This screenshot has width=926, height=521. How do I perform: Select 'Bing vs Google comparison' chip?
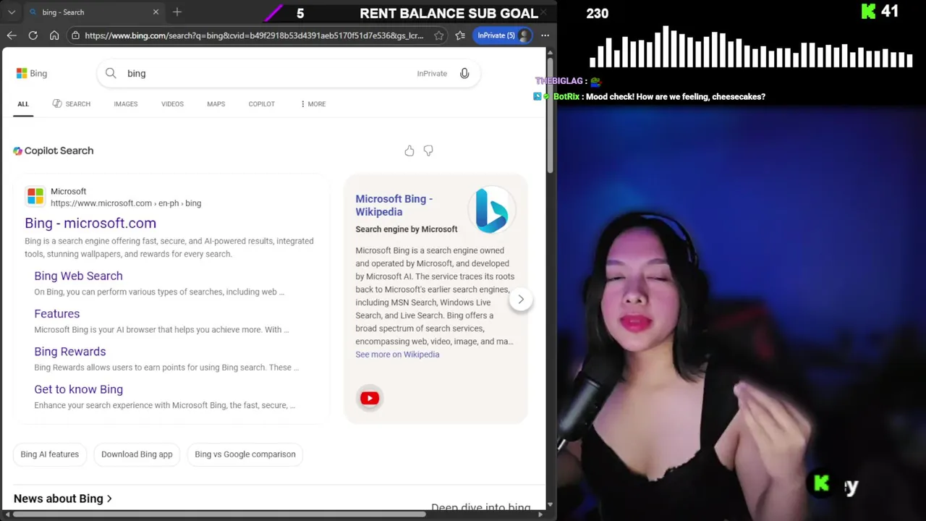(245, 454)
